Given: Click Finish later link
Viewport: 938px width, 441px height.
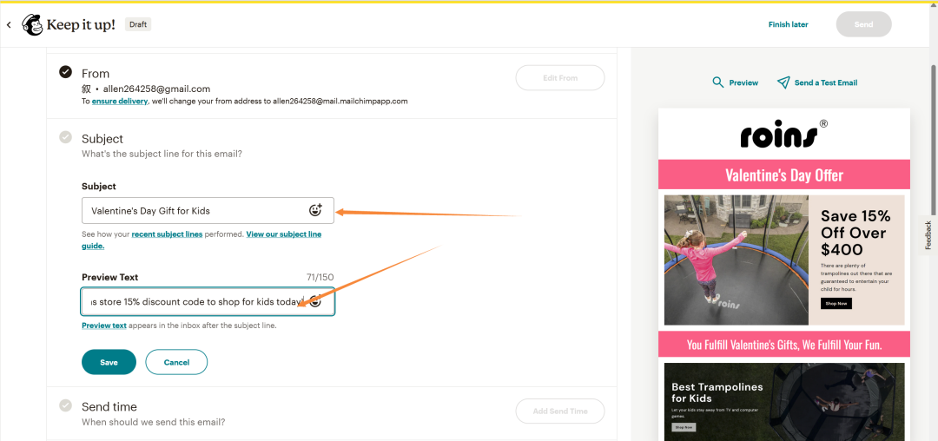Looking at the screenshot, I should (788, 24).
